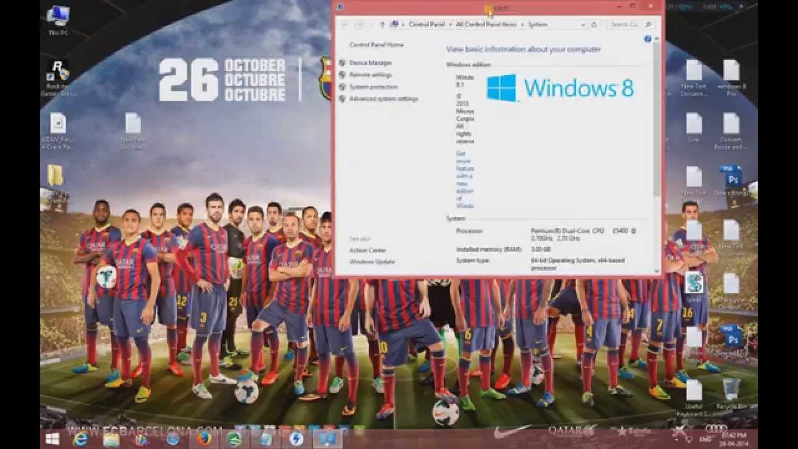Launch Firefox from taskbar
The width and height of the screenshot is (798, 449).
coord(204,438)
